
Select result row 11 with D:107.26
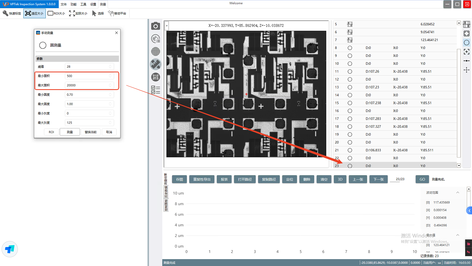[395, 71]
